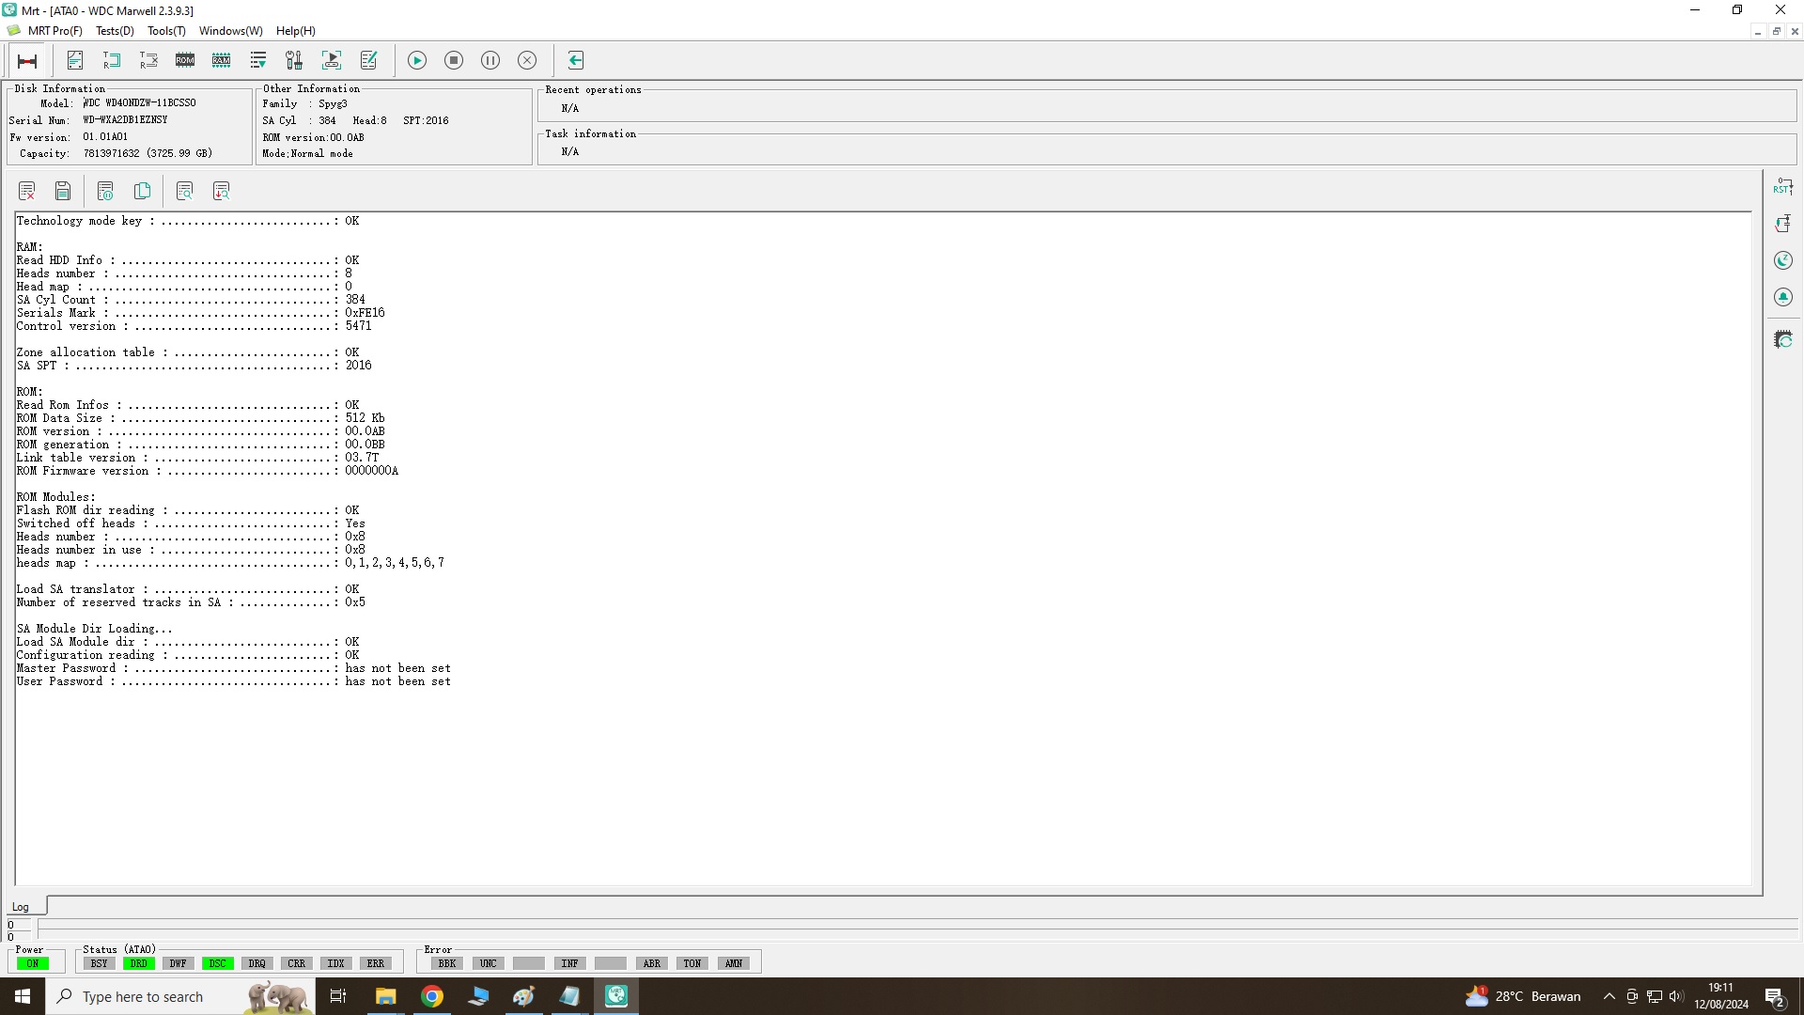Toggle the green Power ON indicator
Image resolution: width=1804 pixels, height=1015 pixels.
[x=33, y=963]
